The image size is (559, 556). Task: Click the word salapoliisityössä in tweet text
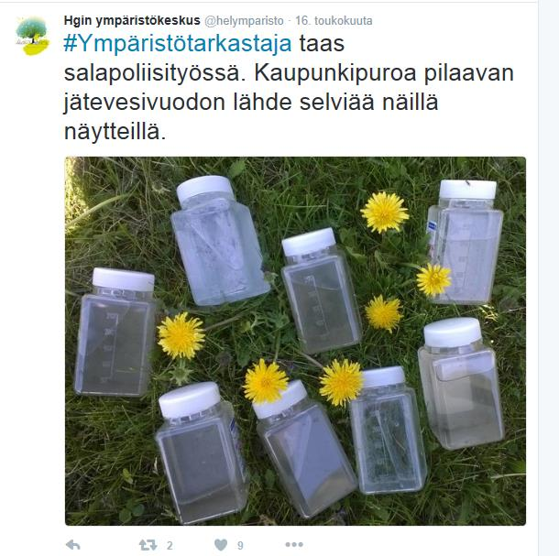(155, 73)
